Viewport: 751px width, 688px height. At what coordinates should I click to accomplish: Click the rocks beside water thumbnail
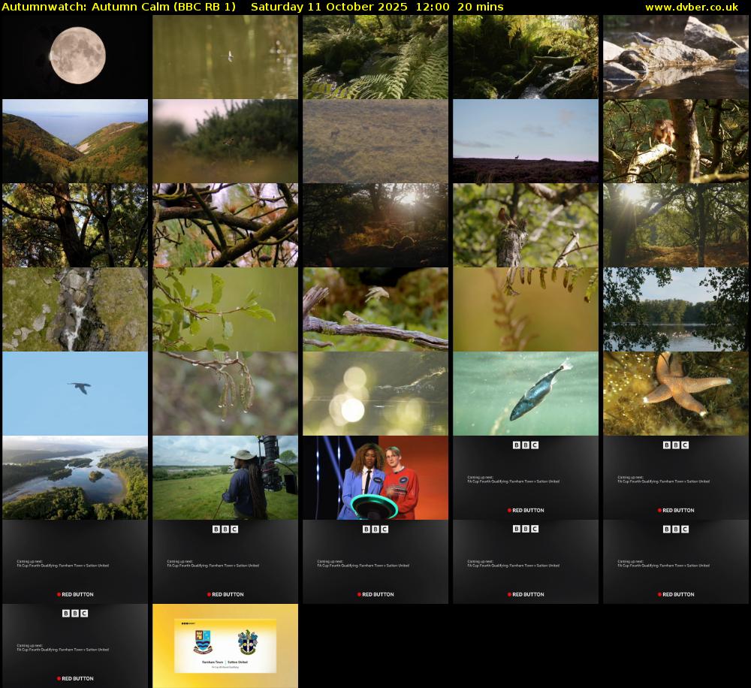[676, 57]
